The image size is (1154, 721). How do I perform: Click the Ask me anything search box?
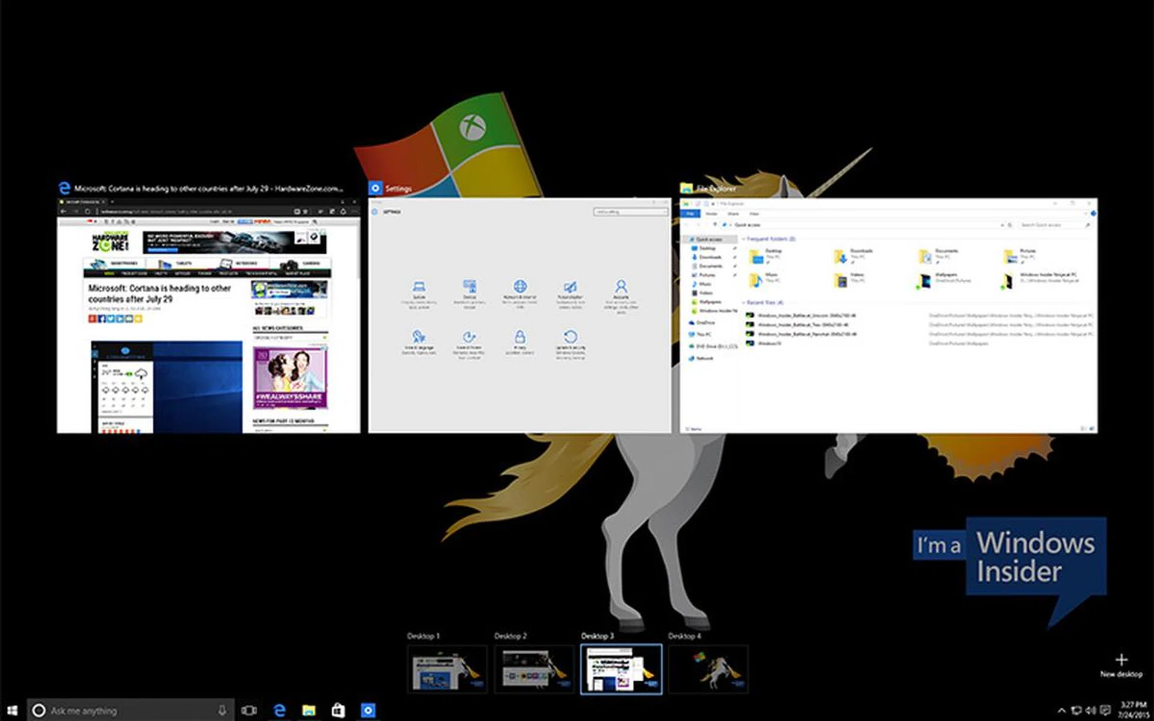126,710
